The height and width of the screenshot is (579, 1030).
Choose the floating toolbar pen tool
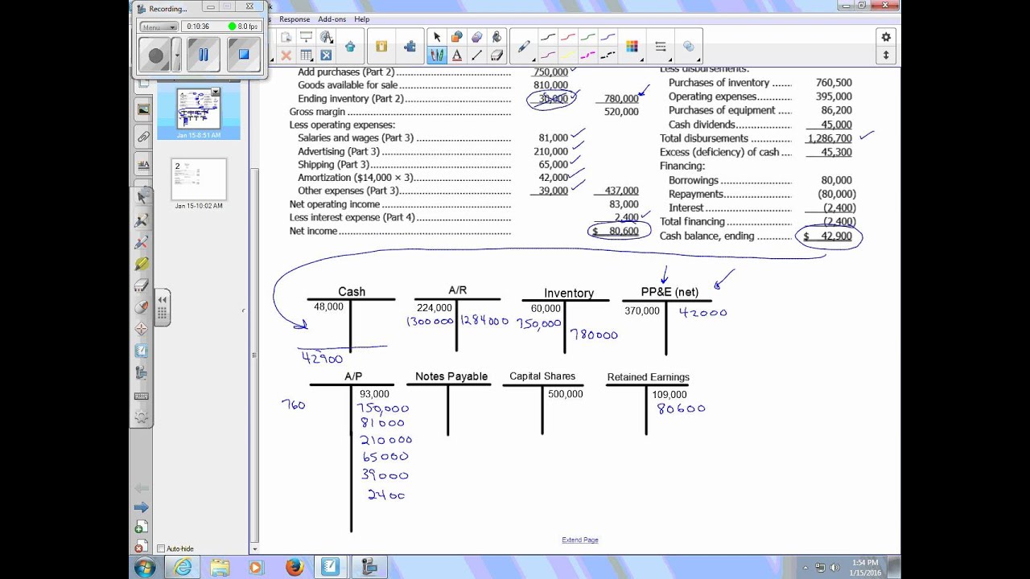click(x=142, y=241)
